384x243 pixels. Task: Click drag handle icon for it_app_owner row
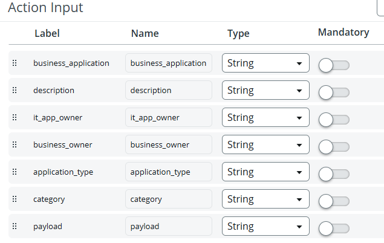click(x=15, y=117)
